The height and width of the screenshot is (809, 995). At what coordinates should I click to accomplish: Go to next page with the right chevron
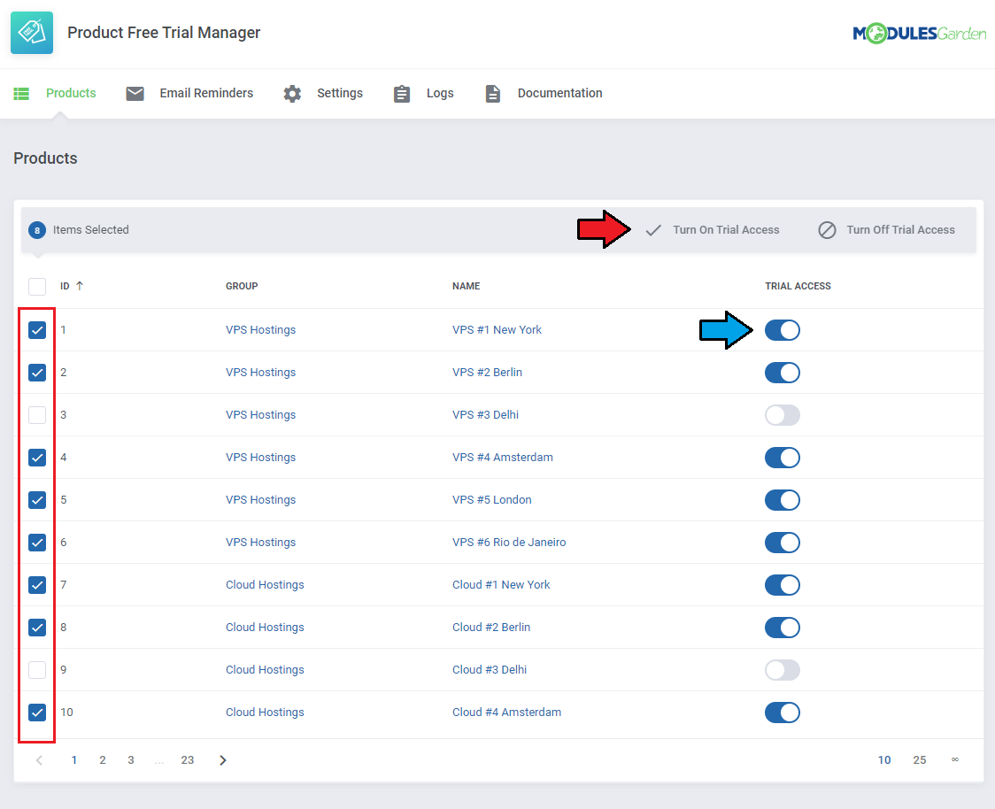pos(223,760)
